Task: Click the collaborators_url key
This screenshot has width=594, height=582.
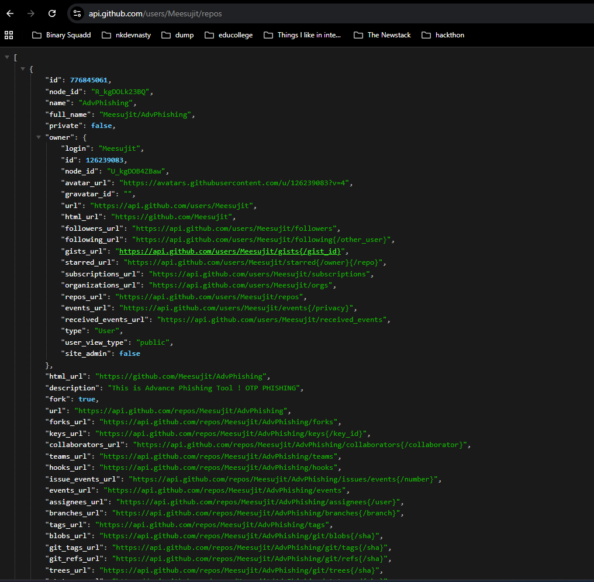Action: click(85, 445)
